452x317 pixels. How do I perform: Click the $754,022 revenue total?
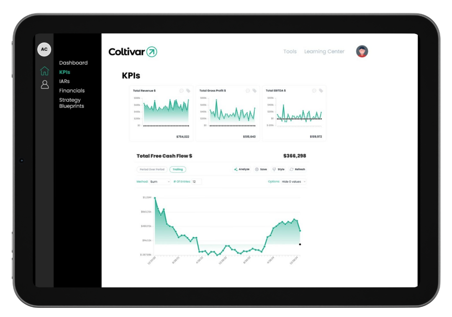[x=183, y=136]
